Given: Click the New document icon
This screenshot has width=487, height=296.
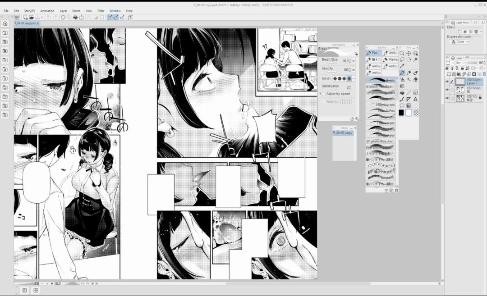Looking at the screenshot, I should click(25, 18).
